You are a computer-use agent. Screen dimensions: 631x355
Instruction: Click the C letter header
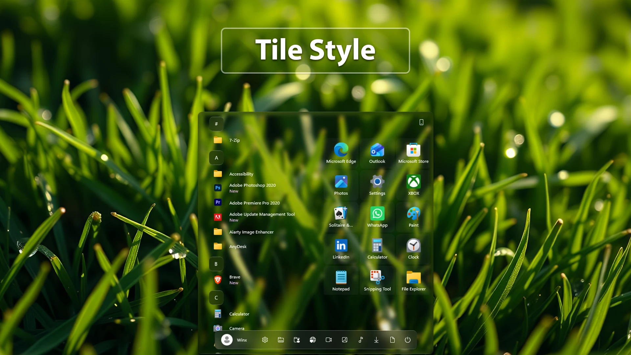coord(216,298)
